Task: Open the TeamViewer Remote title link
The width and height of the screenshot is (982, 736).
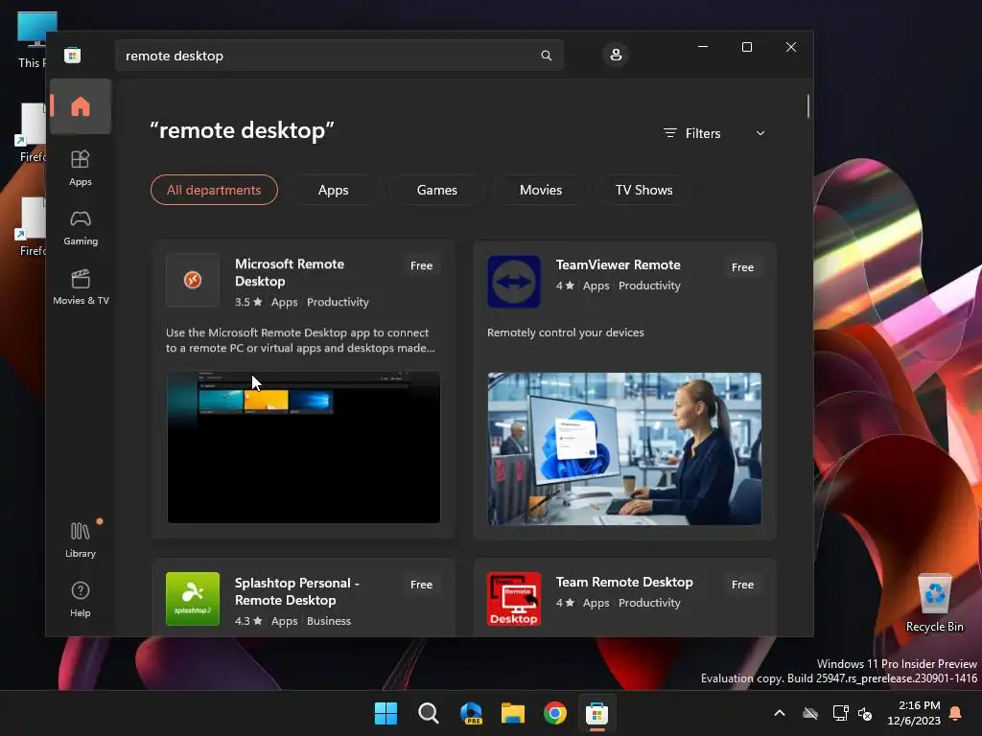Action: [619, 264]
